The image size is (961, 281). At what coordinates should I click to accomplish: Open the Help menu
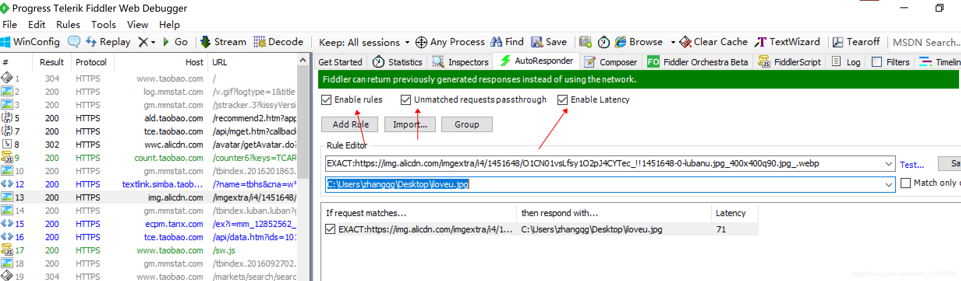[x=170, y=24]
